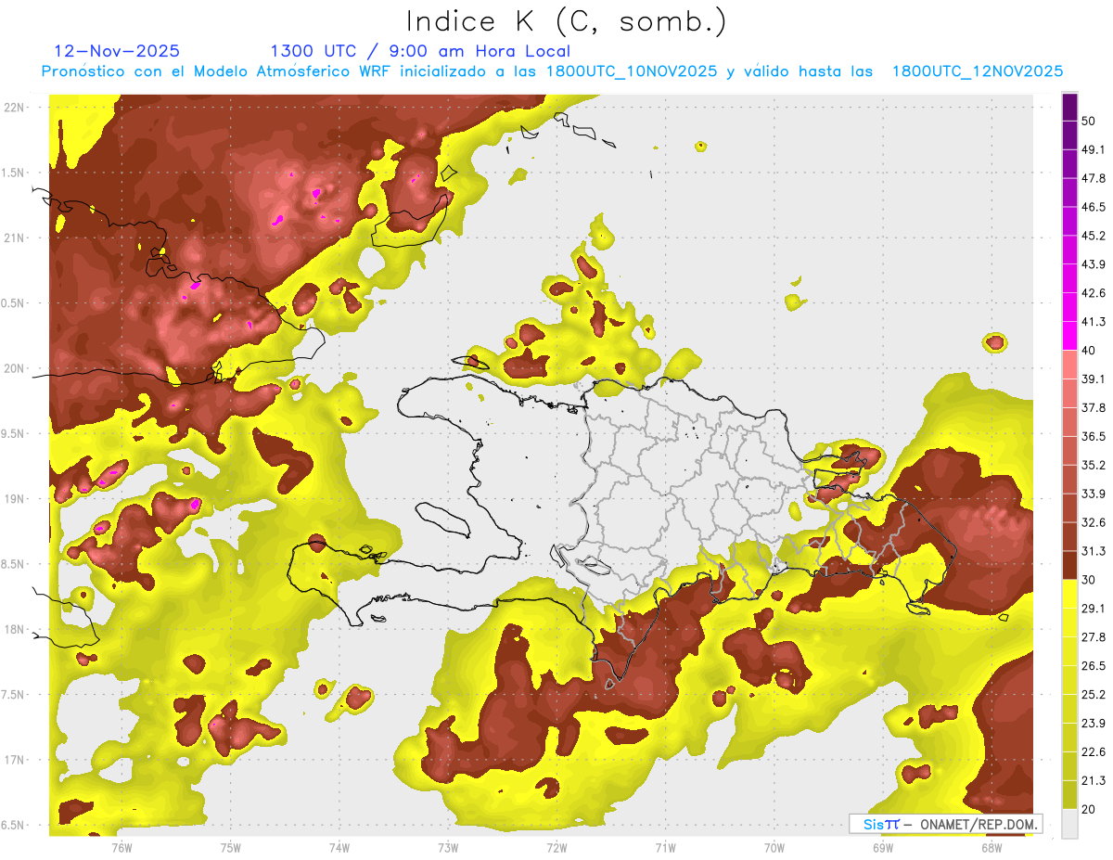Select the colorbar value "29.1"
This screenshot has height=860, width=1113.
click(x=1094, y=609)
